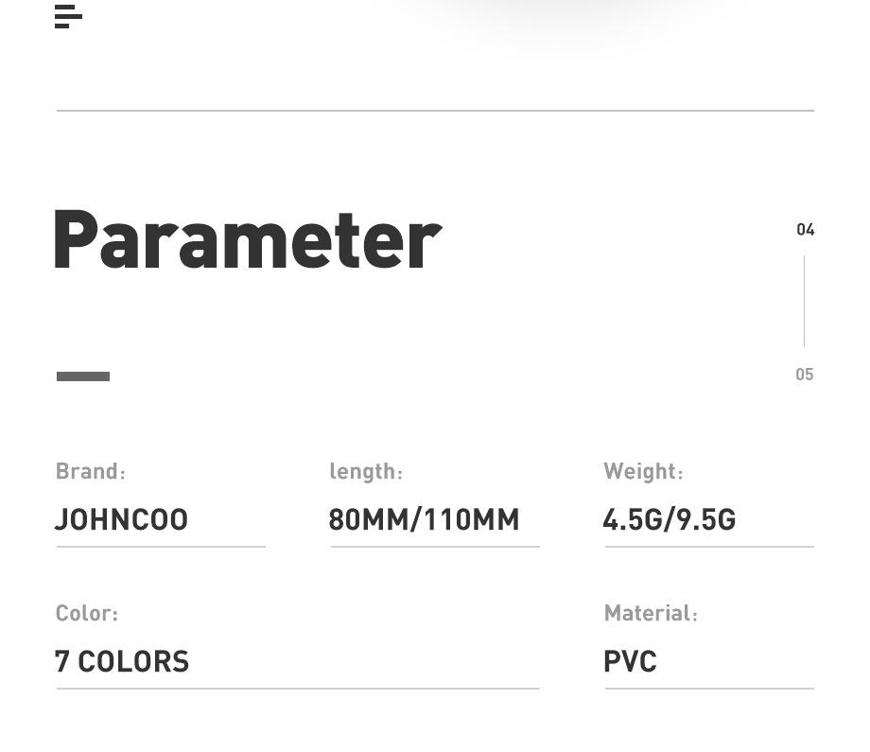870x752 pixels.
Task: Select the 4.5G/9.5G weight value
Action: (670, 520)
